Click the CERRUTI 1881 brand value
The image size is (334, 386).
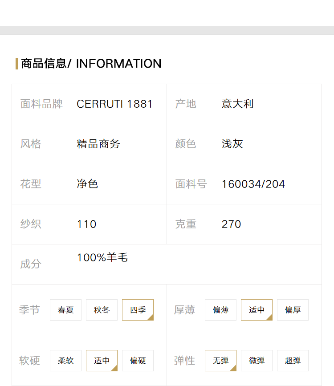tap(114, 104)
